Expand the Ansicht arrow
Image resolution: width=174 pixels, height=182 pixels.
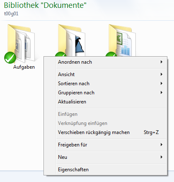click(161, 74)
